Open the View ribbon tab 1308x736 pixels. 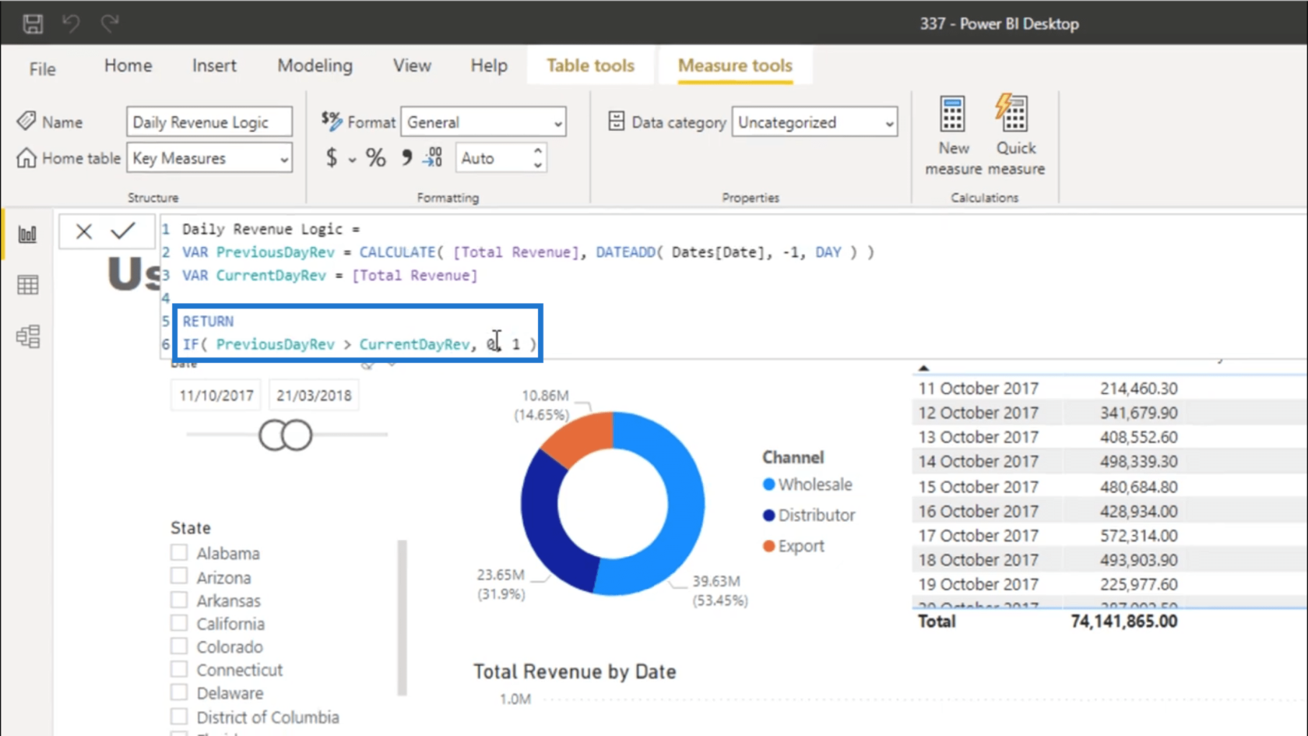tap(412, 65)
